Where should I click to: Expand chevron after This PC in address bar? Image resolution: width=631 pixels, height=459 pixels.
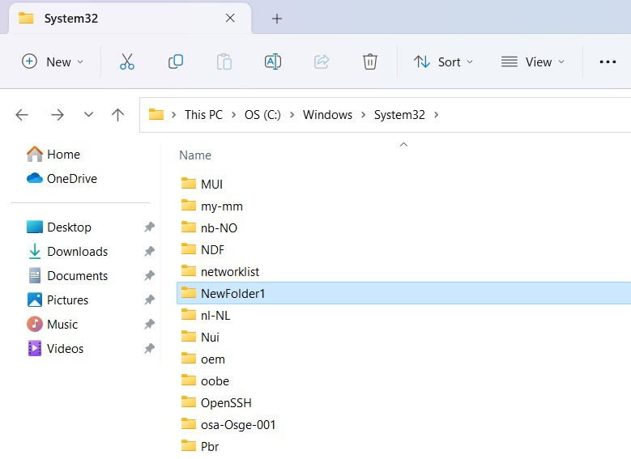coord(234,115)
